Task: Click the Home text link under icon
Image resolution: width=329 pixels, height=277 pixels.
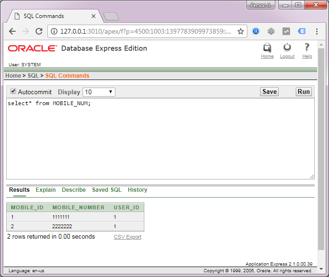Action: coord(267,56)
